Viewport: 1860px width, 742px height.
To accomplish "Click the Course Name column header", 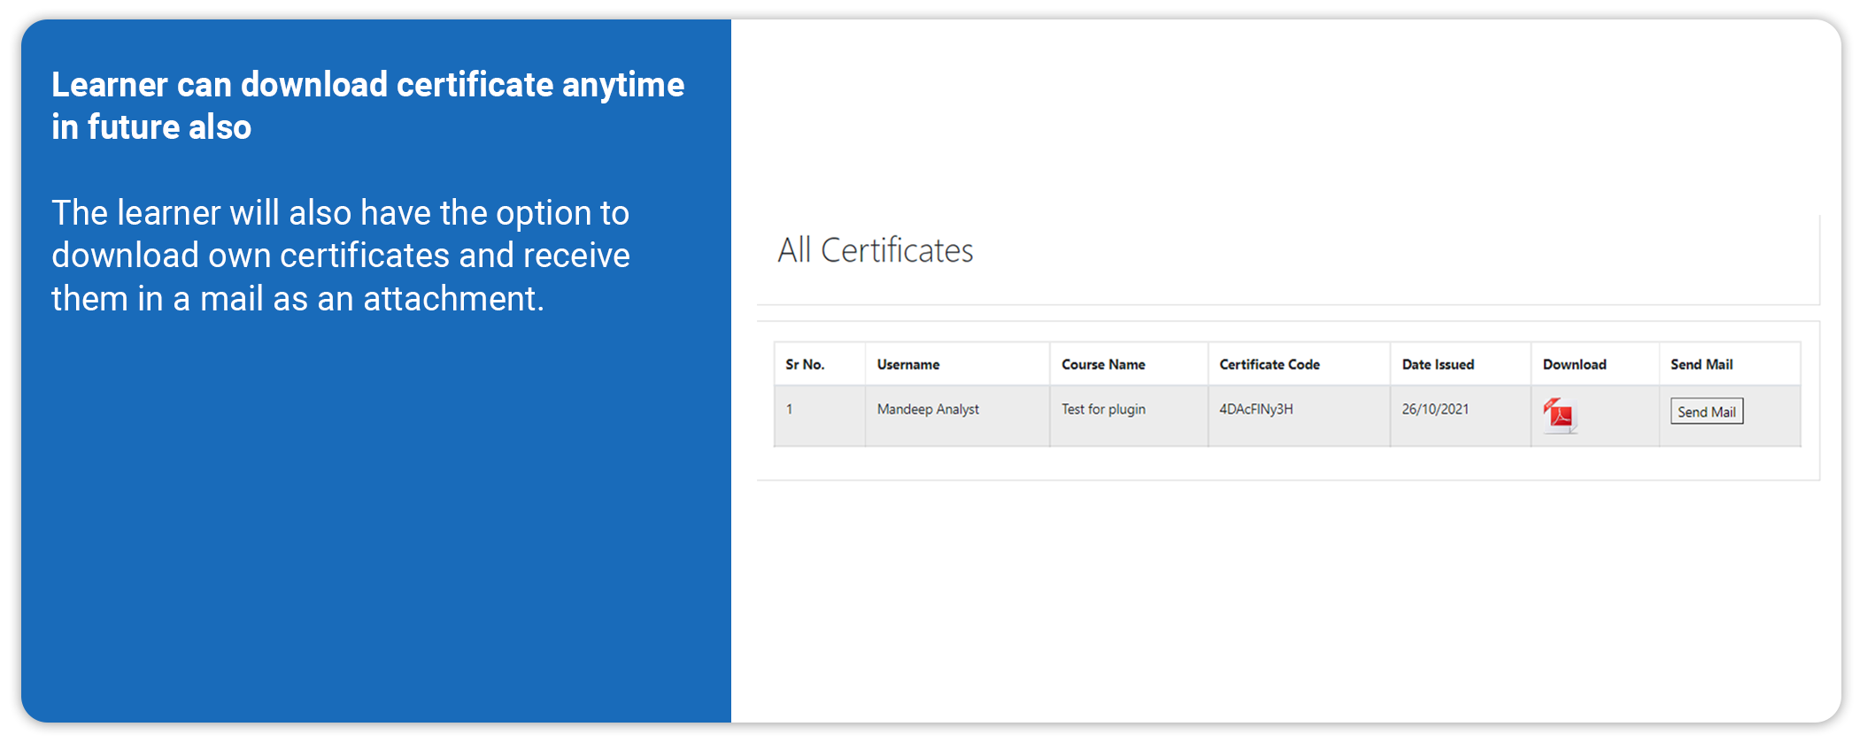I will point(1103,364).
